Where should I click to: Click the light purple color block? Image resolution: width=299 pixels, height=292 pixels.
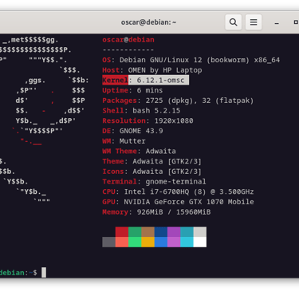[x=174, y=242]
